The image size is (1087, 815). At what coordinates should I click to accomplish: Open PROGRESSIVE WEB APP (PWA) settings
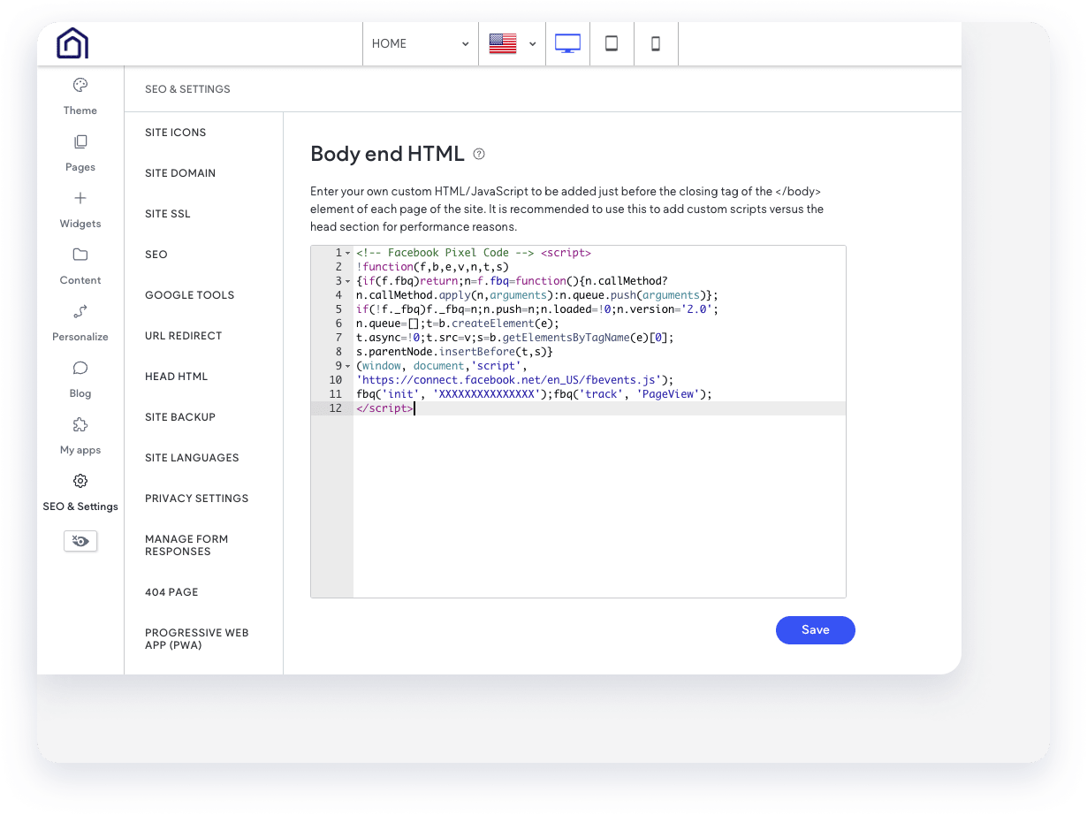[x=197, y=639]
